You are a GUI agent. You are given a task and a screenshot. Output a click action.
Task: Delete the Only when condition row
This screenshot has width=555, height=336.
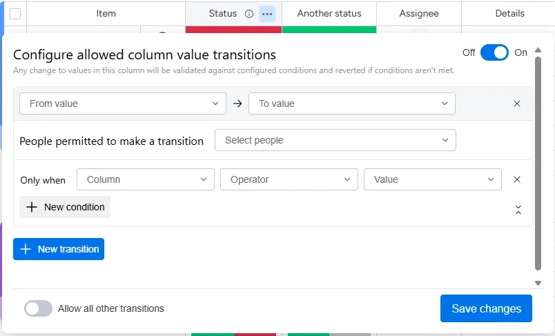click(517, 179)
